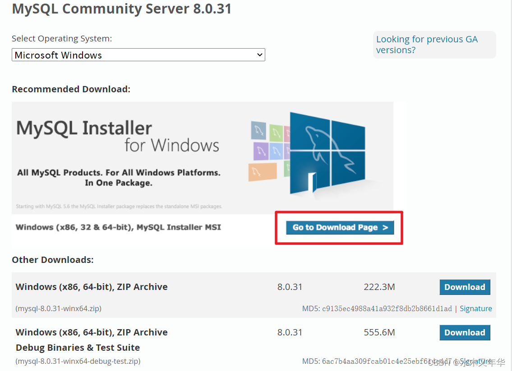Click the Go to Download Page button

pyautogui.click(x=340, y=227)
